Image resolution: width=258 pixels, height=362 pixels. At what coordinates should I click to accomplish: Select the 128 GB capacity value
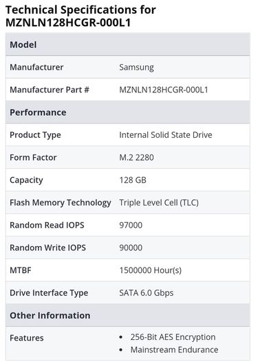click(x=133, y=180)
